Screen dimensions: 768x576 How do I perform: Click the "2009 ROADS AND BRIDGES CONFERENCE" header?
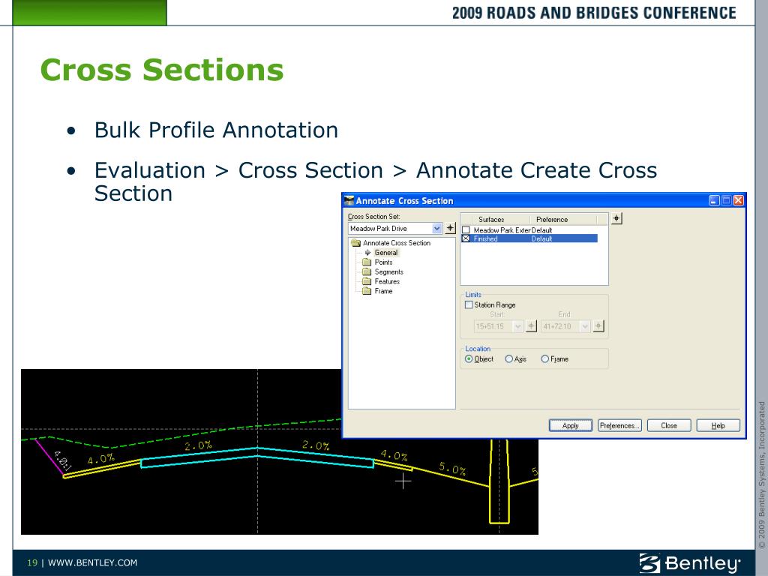click(594, 13)
